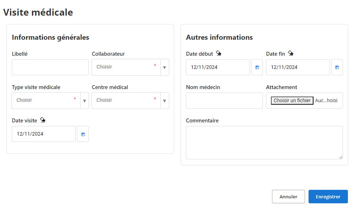Click the Collaborateur Choisir placeholder text

coord(104,67)
